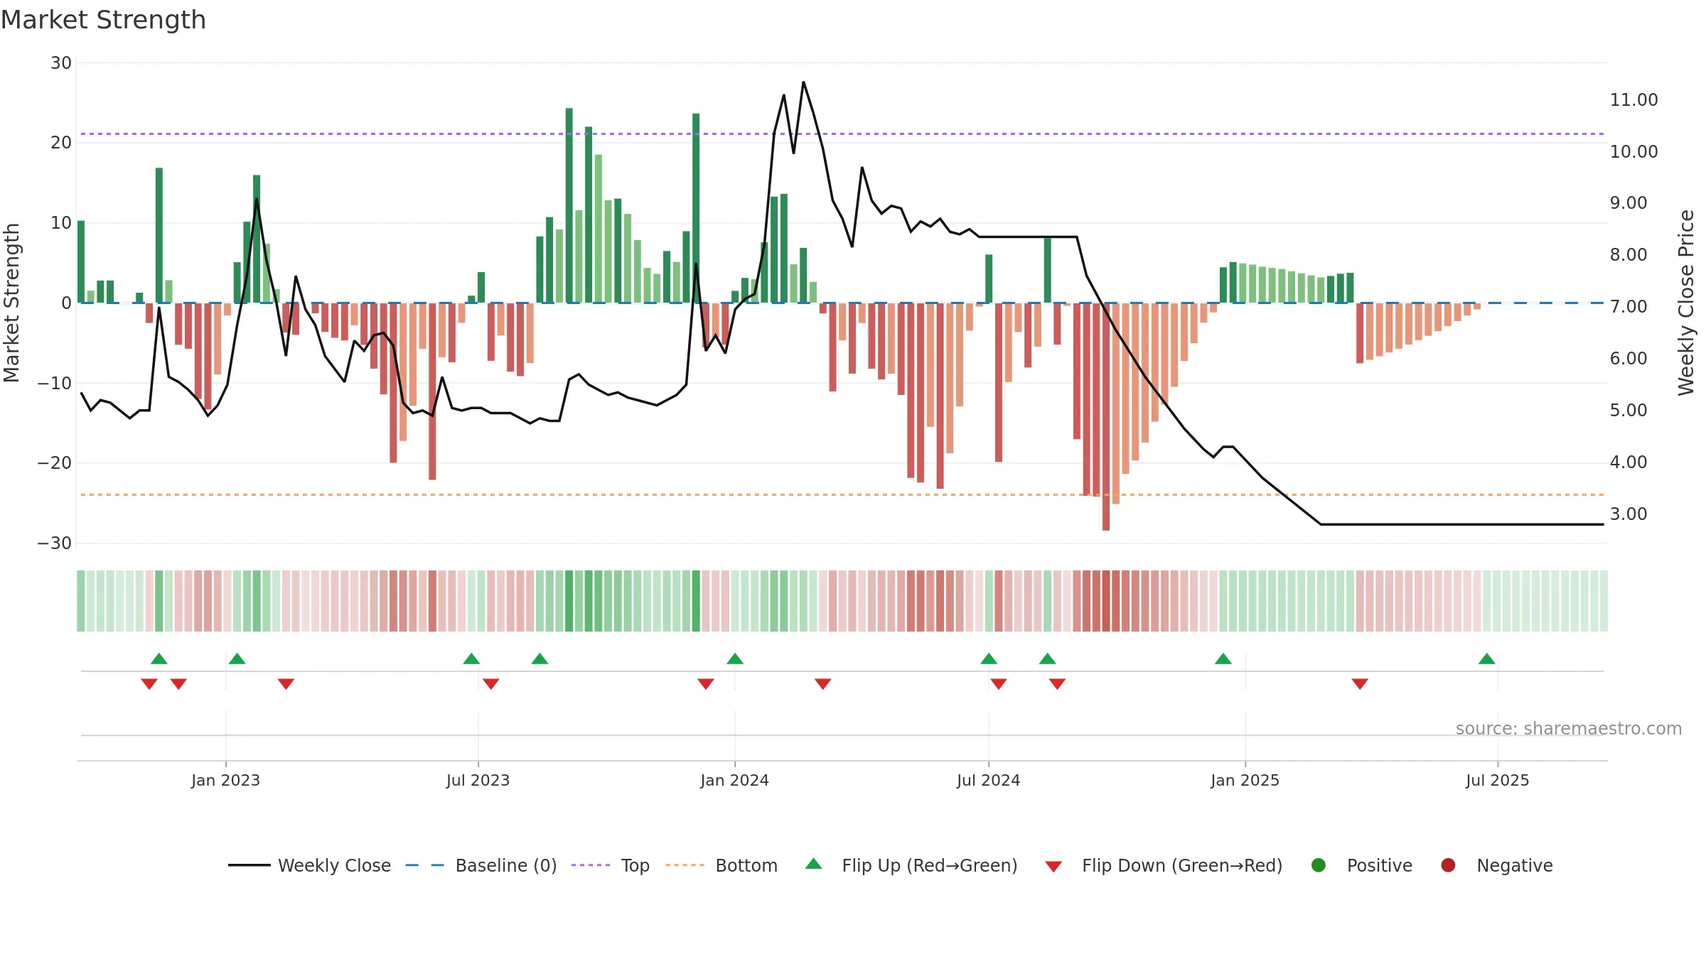Viewport: 1706px width, 959px height.
Task: Click the flip-down marker just after Jul 2023
Action: (x=491, y=684)
